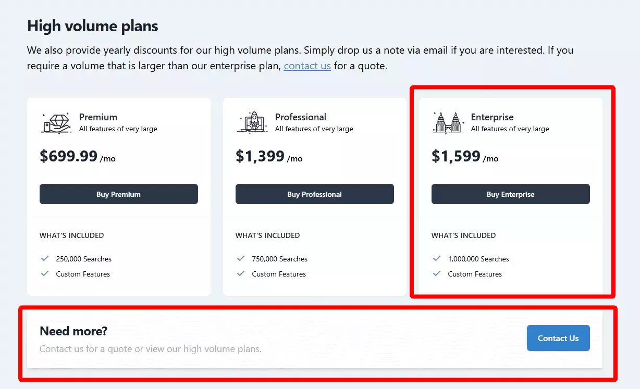Click Professional plan Custom Features checkmark

point(241,274)
